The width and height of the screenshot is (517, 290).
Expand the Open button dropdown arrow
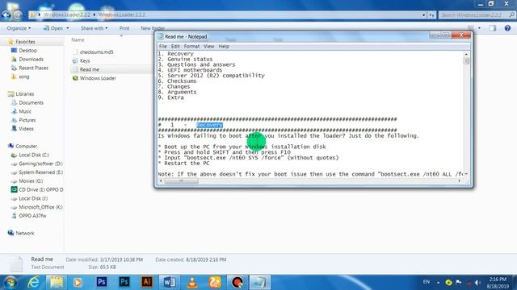68,28
